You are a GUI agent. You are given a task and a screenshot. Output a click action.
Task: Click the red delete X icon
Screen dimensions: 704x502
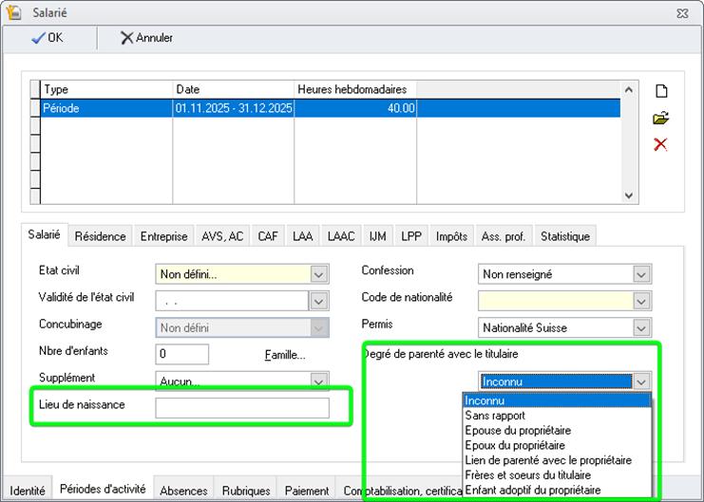click(x=661, y=144)
